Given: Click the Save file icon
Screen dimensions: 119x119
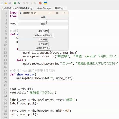Looking at the screenshot, I should coord(10,3).
